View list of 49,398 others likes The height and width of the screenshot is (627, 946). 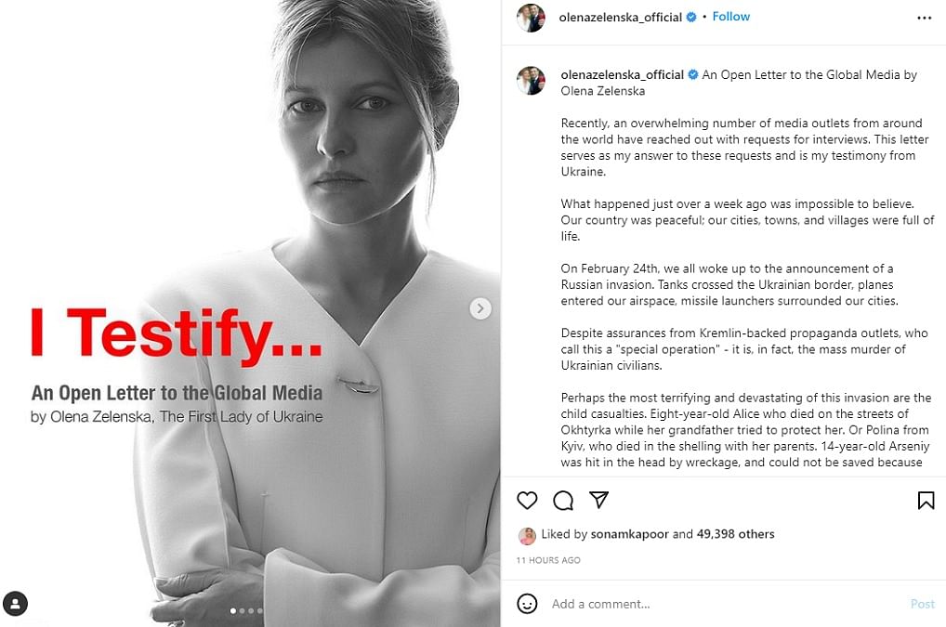pyautogui.click(x=735, y=534)
